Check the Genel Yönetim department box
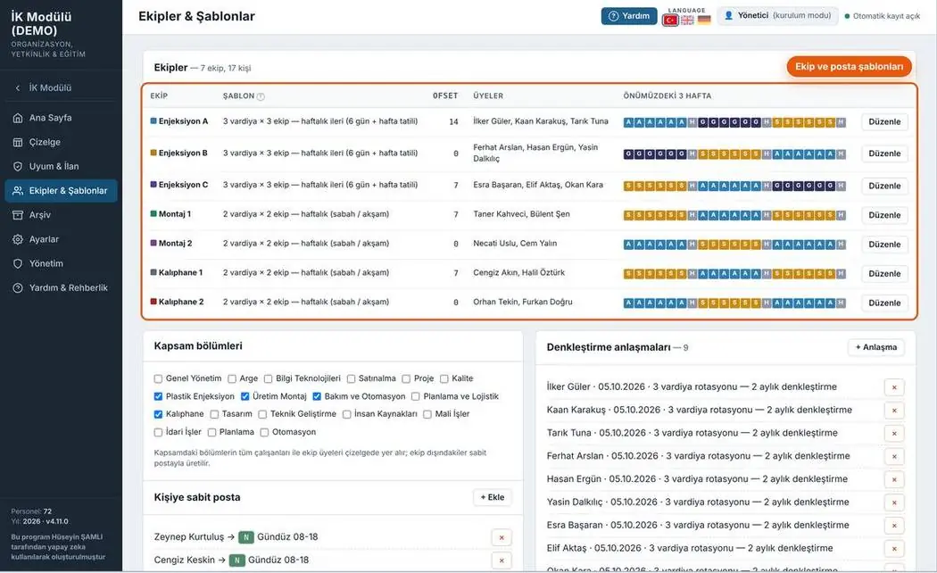This screenshot has width=937, height=573. (x=158, y=378)
